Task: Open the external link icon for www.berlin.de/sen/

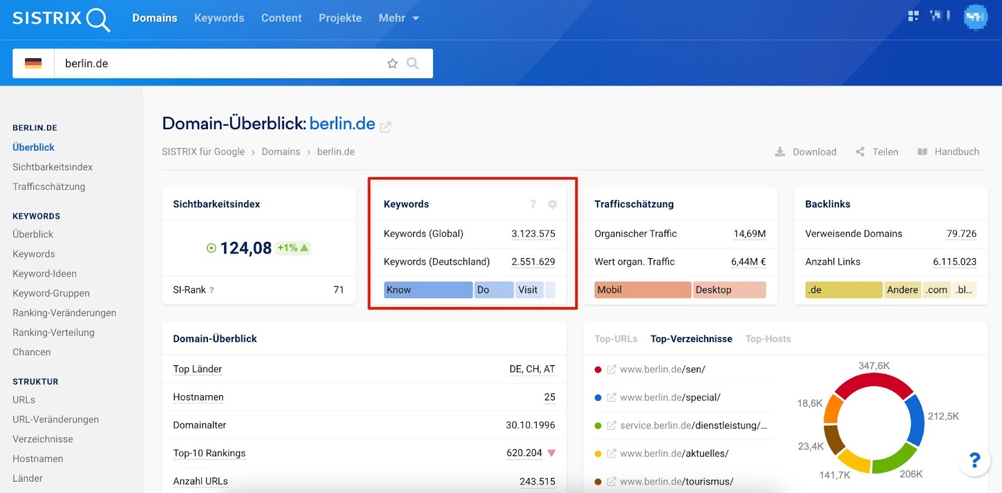Action: 612,370
